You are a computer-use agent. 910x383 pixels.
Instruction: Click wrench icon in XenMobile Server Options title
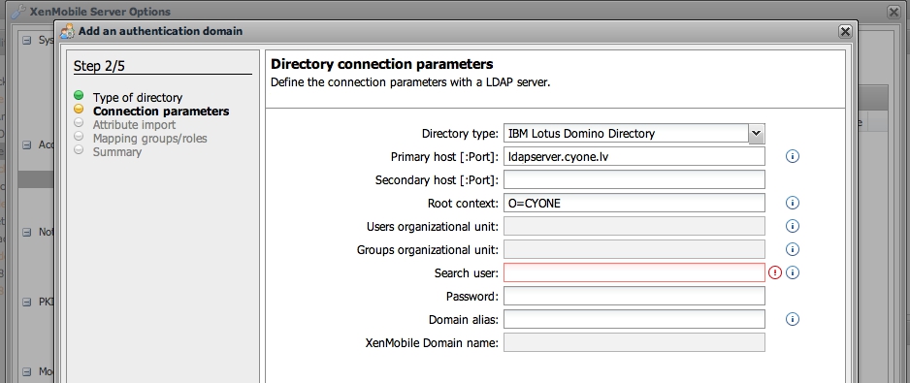[19, 12]
